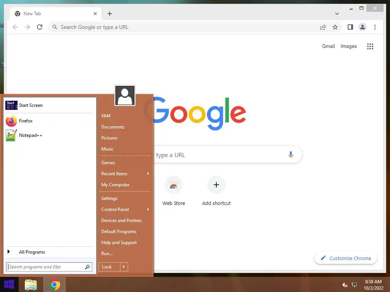390x292 pixels.
Task: Click the taskbar clock and date
Action: [373, 285]
